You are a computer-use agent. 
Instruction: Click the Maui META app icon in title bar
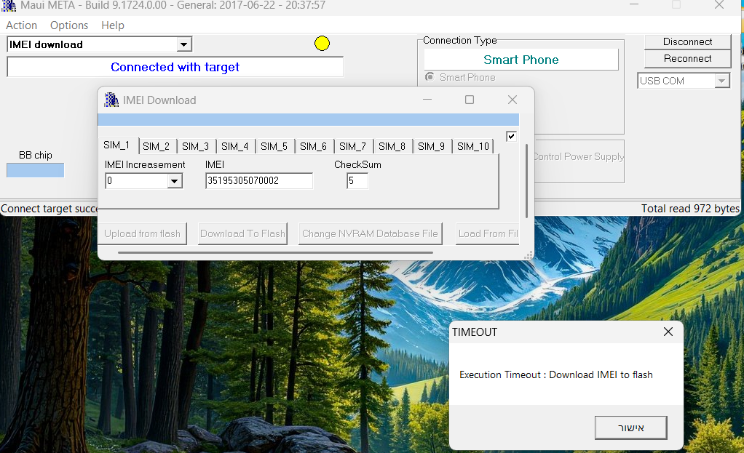9,5
